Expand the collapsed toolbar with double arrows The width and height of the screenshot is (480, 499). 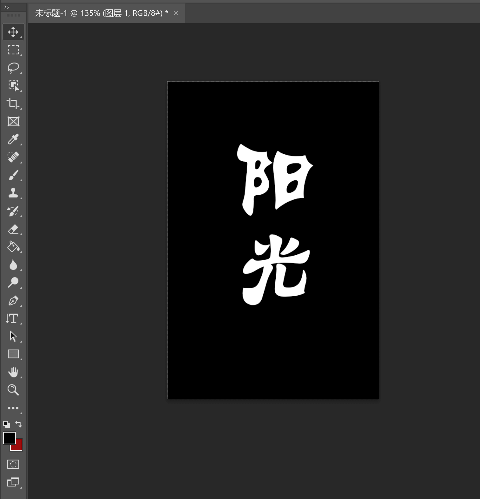pos(7,7)
